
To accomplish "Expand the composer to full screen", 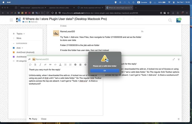I will click(174, 59).
